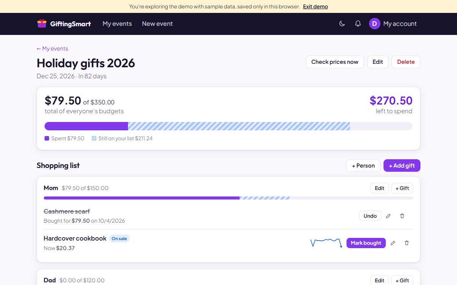Delete the Holiday gifts 2026 event
Viewport: 457px width, 285px height.
click(406, 62)
